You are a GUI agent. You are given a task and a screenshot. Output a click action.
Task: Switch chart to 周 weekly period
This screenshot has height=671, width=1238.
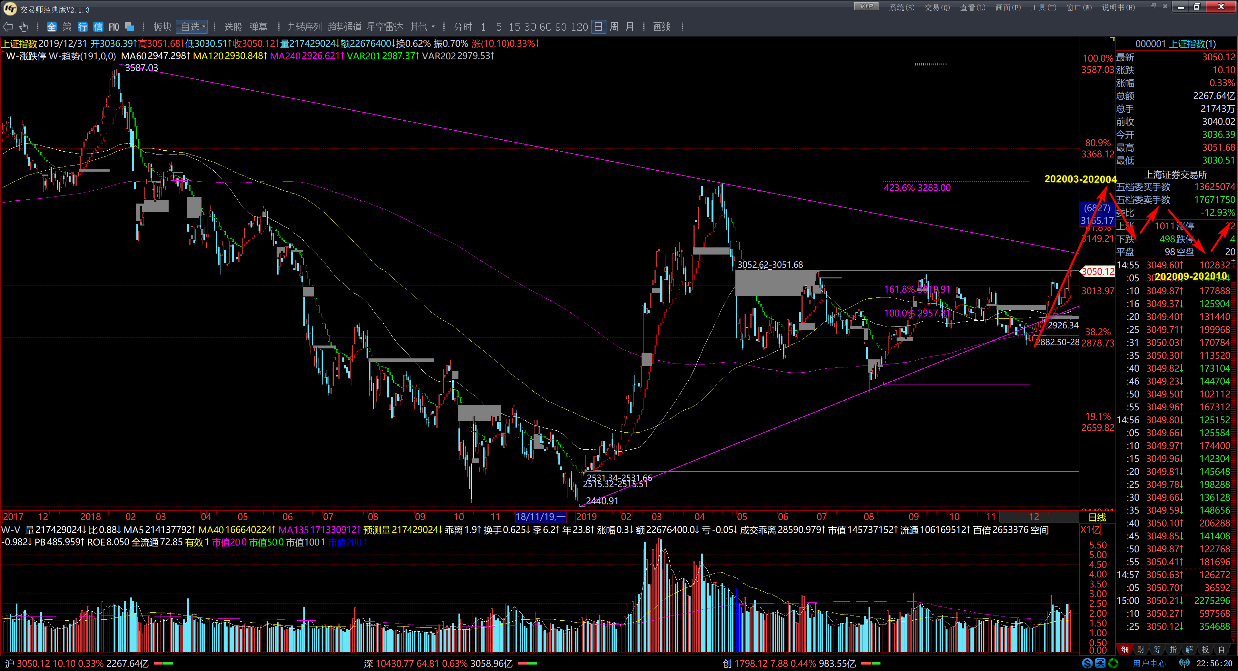tap(614, 27)
